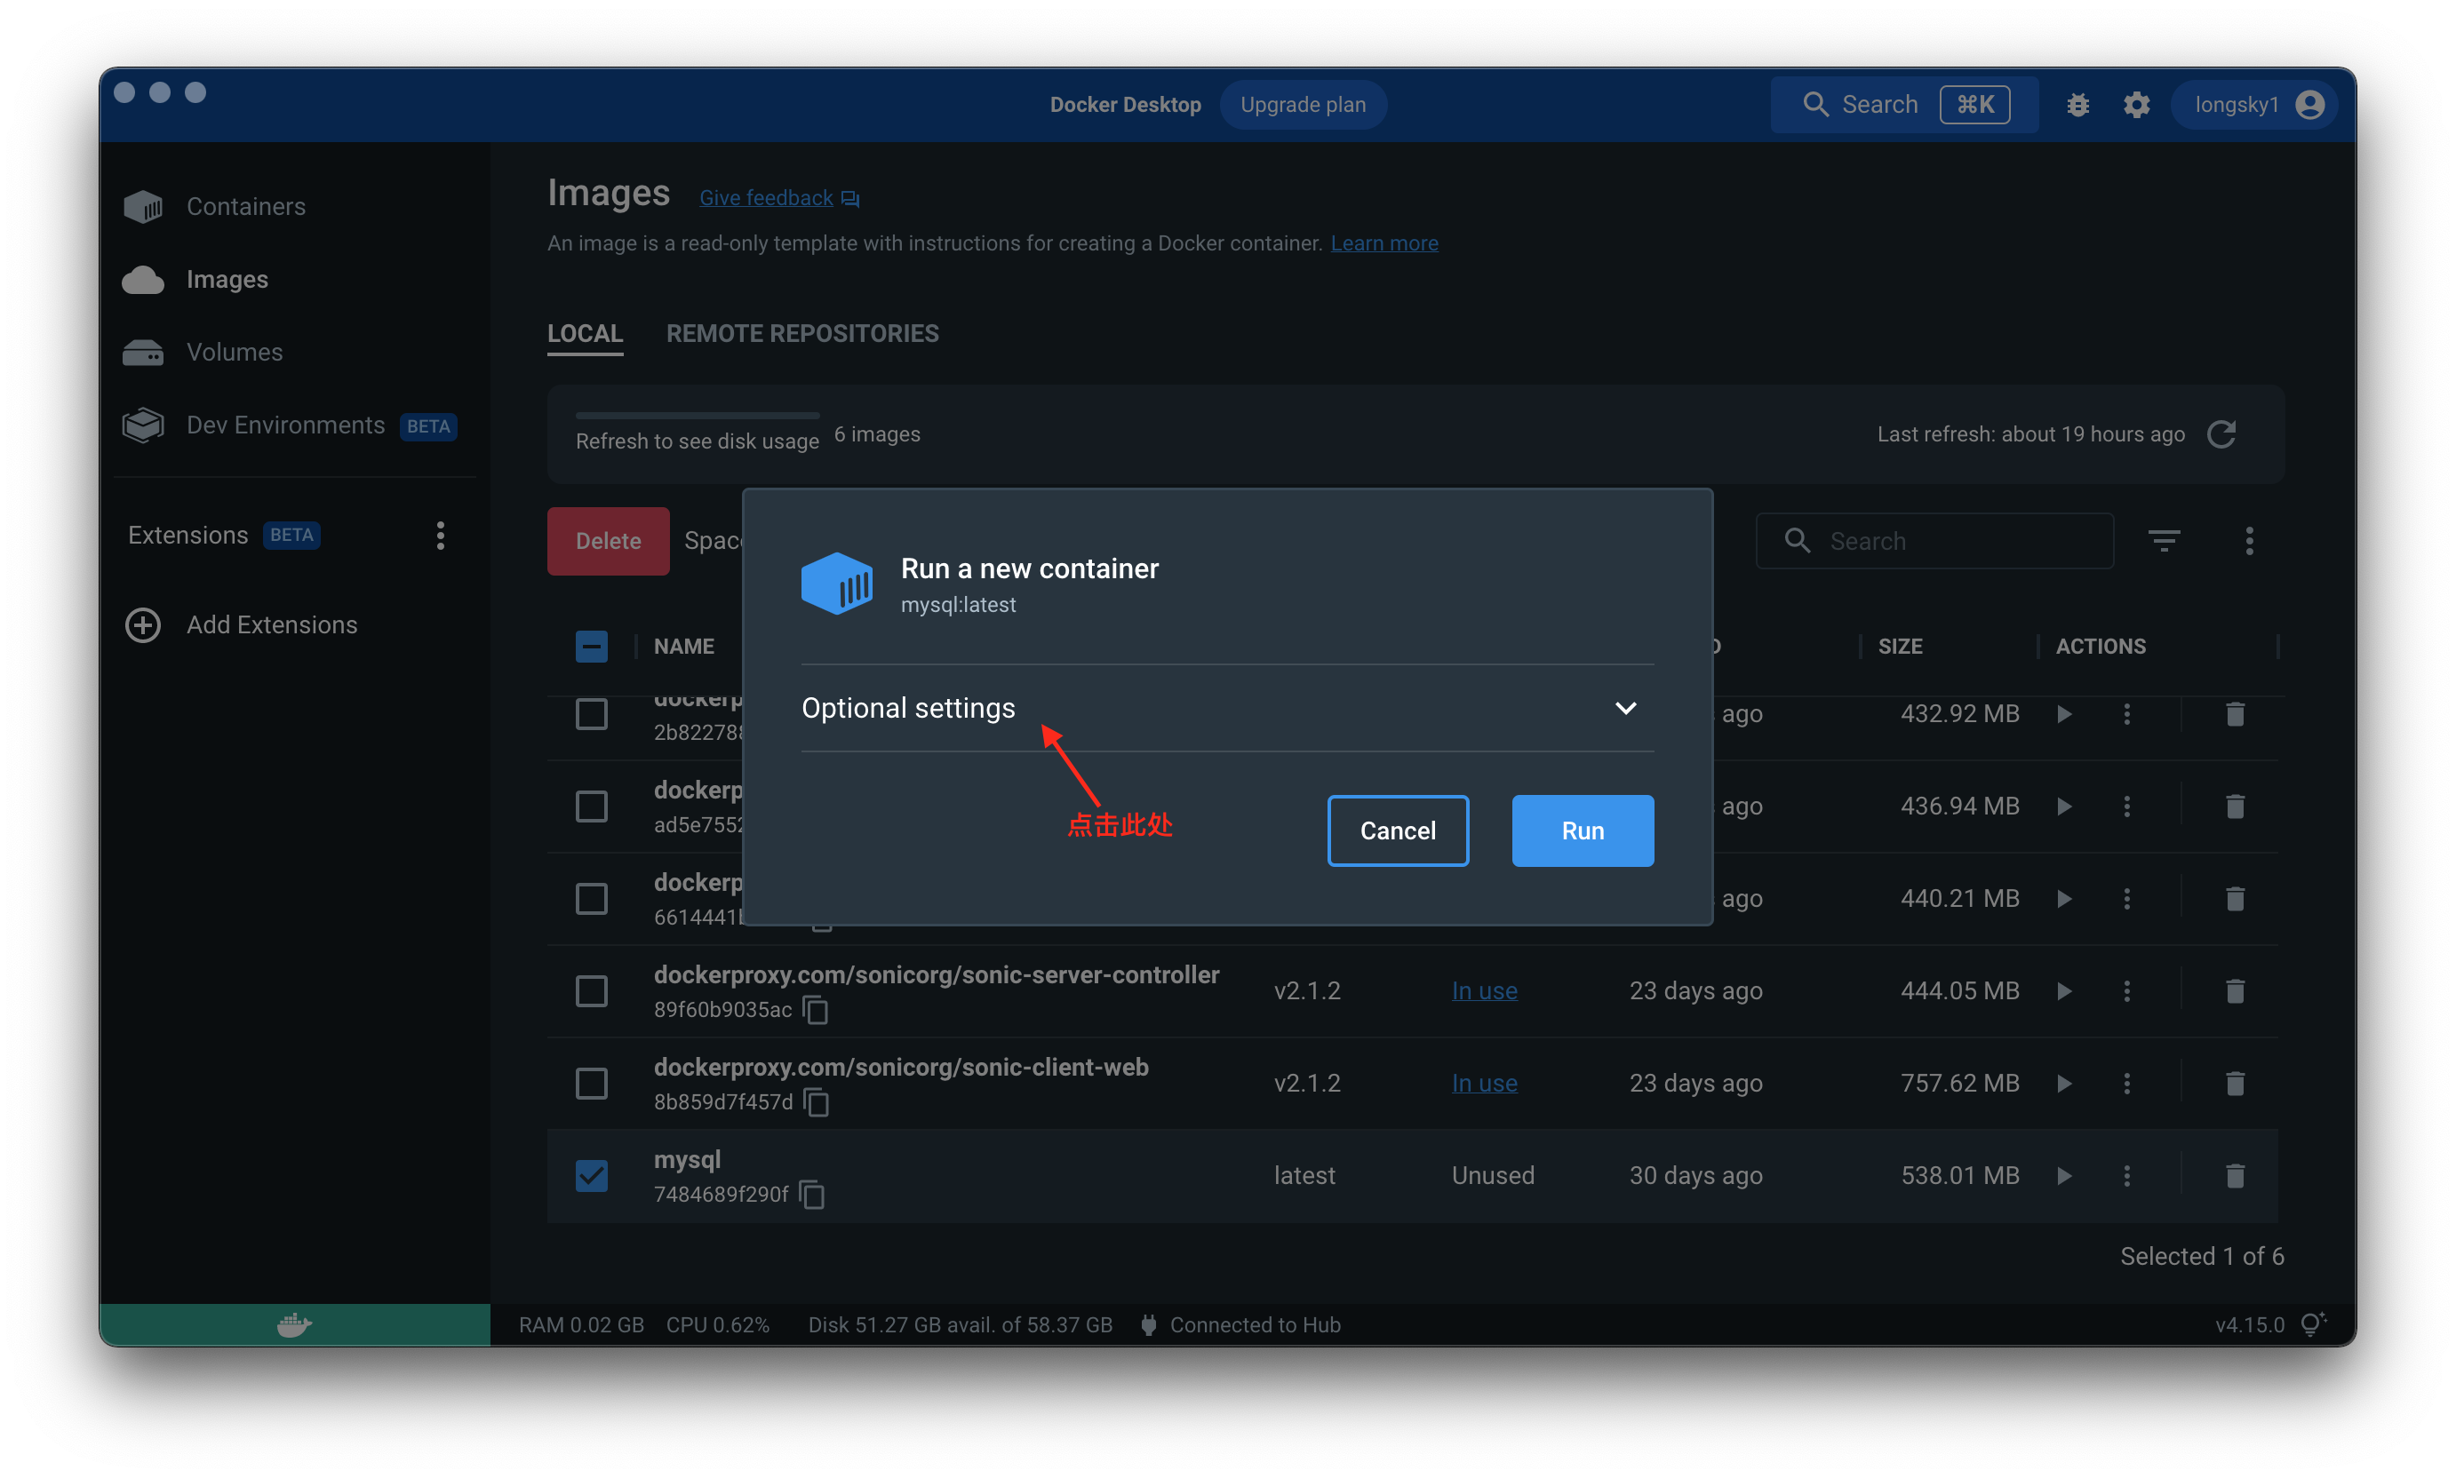2456x1478 pixels.
Task: Open the Extensions options menu (three dots)
Action: point(441,536)
